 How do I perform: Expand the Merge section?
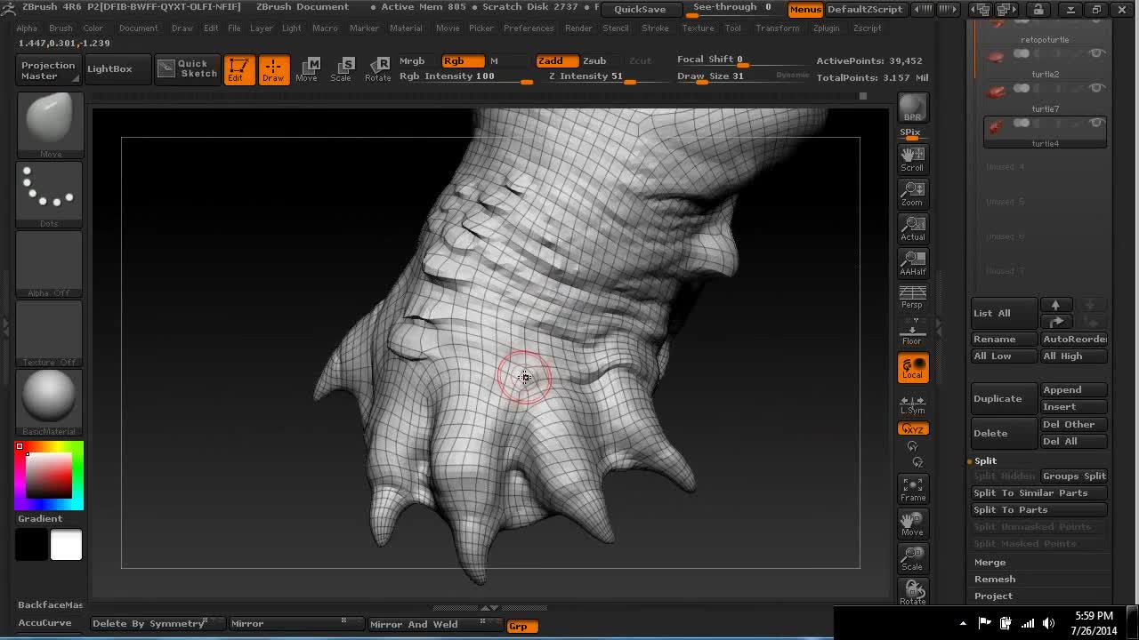pyautogui.click(x=990, y=562)
